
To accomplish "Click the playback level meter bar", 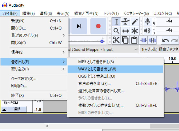I will tap(167, 31).
